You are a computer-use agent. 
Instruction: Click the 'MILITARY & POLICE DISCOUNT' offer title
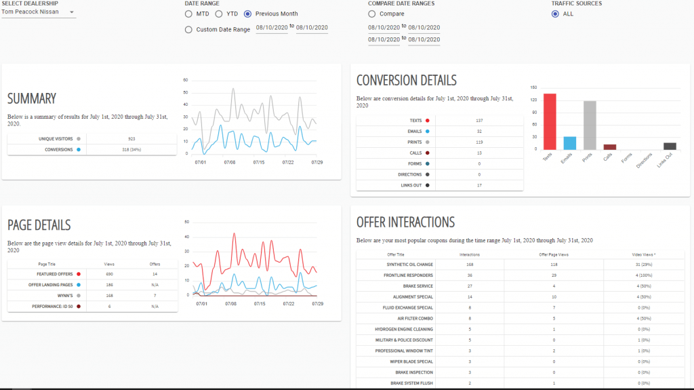(x=404, y=340)
